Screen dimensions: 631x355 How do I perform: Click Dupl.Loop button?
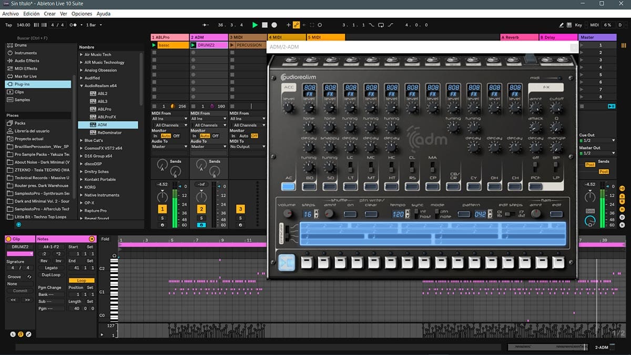pyautogui.click(x=51, y=275)
